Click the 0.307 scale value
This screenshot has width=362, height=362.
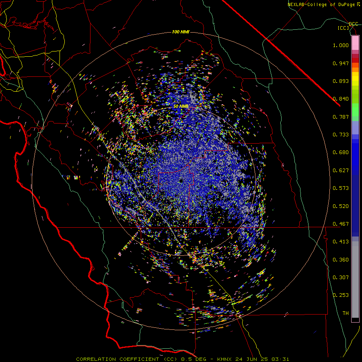pyautogui.click(x=341, y=278)
